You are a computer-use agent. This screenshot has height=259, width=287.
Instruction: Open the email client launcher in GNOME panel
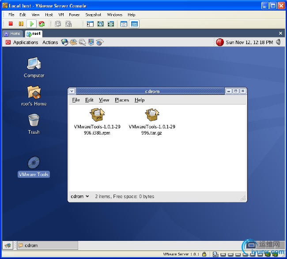pyautogui.click(x=73, y=42)
